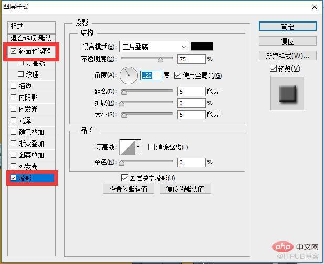
Task: Enable the 内阴影 checkbox
Action: pos(14,97)
